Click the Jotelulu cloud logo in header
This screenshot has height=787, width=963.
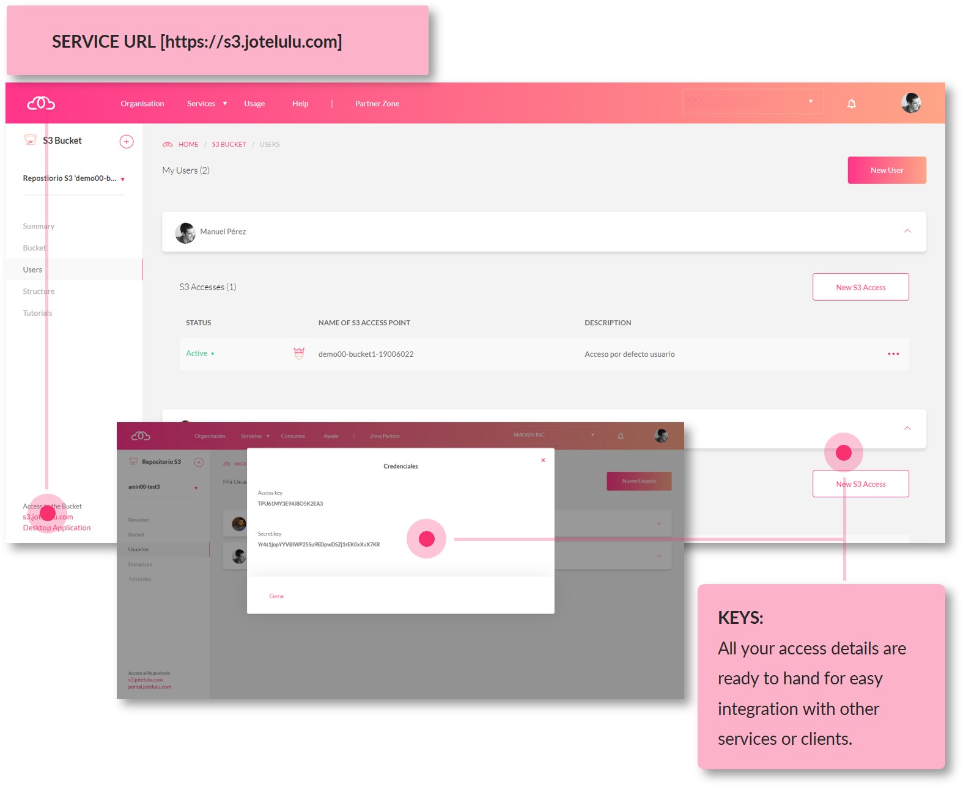coord(41,103)
